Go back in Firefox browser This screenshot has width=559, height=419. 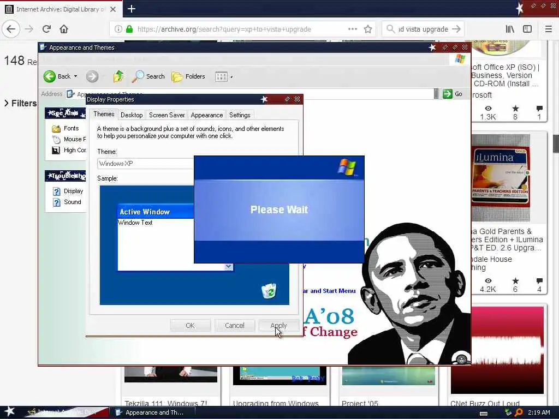click(11, 29)
